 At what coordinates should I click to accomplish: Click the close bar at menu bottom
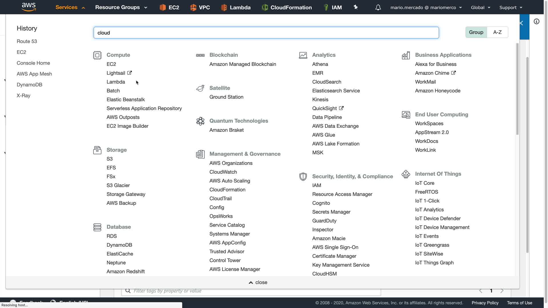(258, 282)
